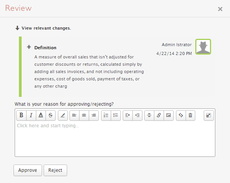Clear the editor contents with trash icon
The height and width of the screenshot is (183, 230).
click(x=190, y=115)
